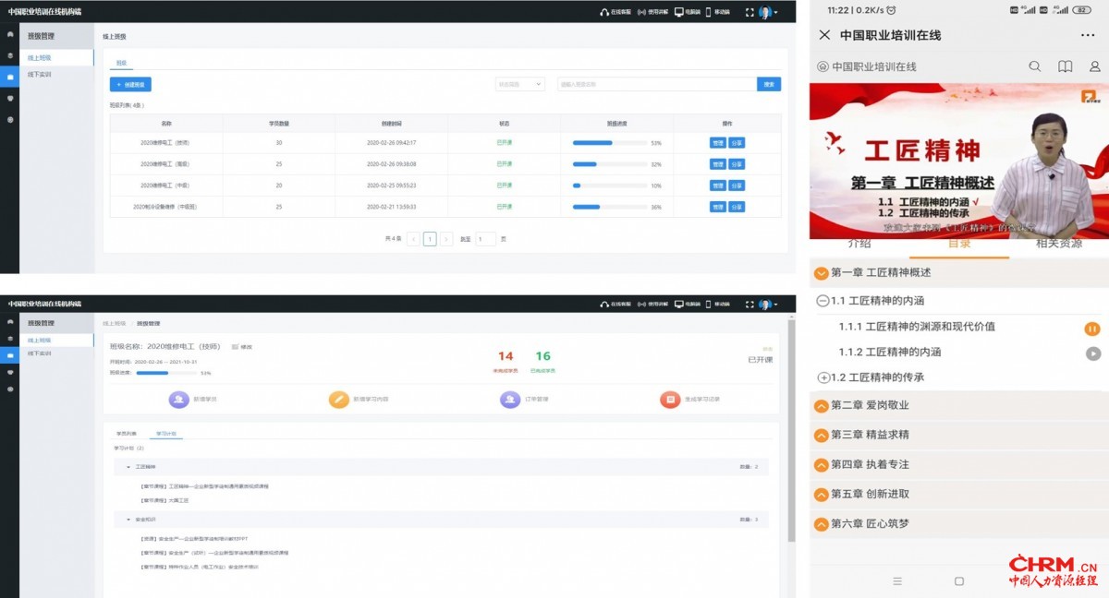Click fullscreen icon in top window header

[x=749, y=12]
